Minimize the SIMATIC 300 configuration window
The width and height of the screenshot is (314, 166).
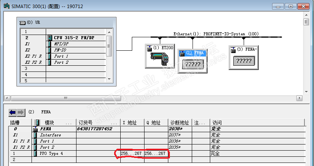pos(278,7)
